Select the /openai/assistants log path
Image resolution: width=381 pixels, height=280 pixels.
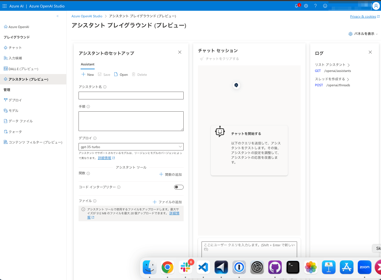coord(337,71)
